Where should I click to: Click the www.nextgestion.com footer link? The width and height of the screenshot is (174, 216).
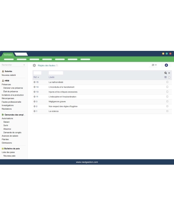(87, 162)
